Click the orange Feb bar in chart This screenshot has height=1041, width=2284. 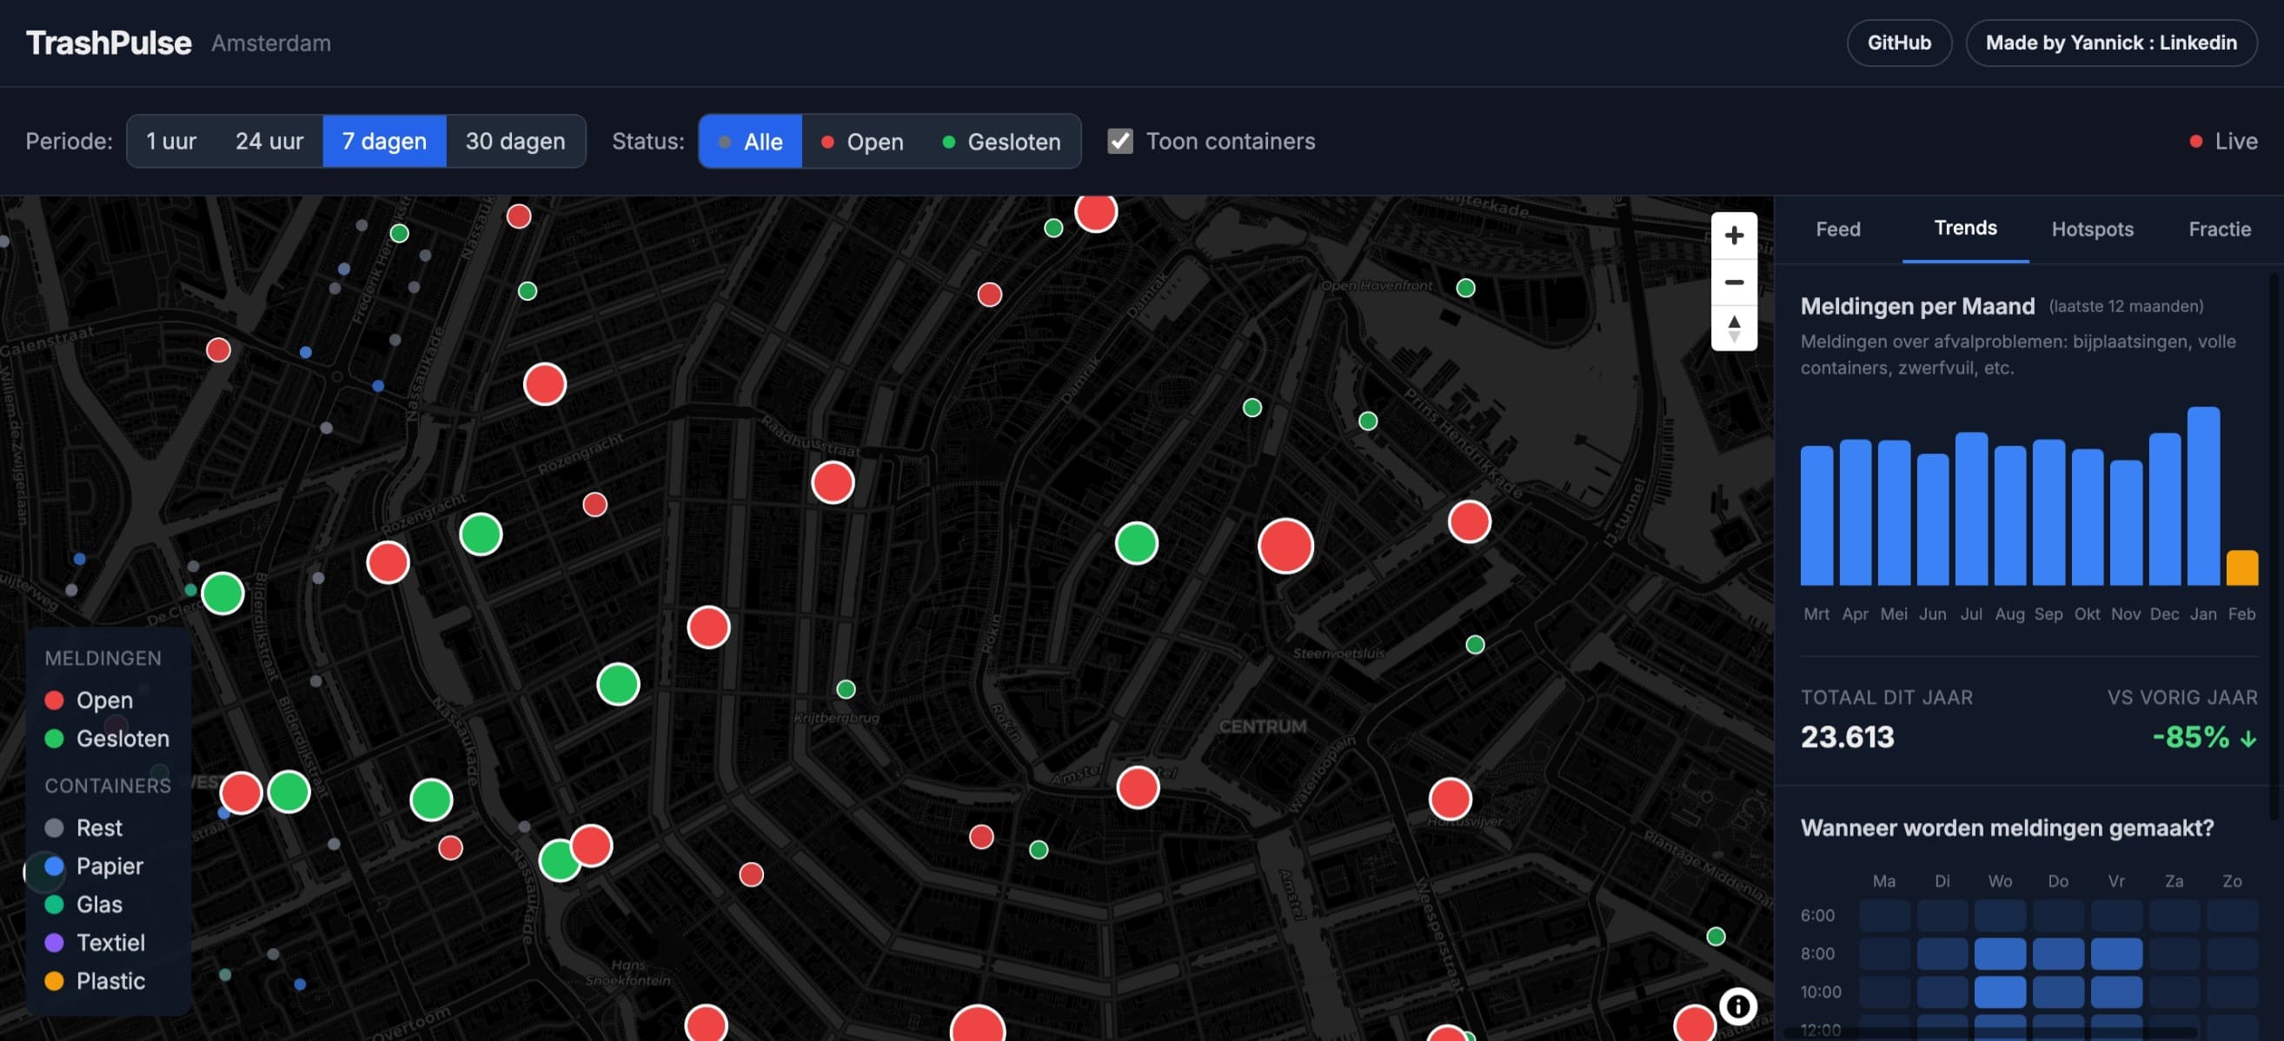click(2241, 568)
